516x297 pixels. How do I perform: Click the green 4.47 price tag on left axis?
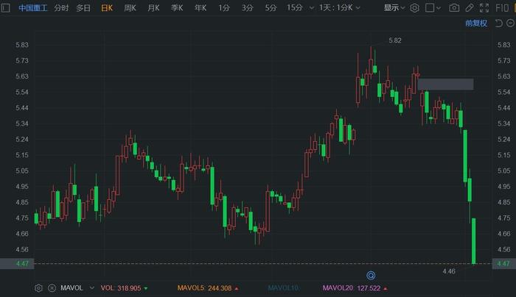click(x=17, y=263)
